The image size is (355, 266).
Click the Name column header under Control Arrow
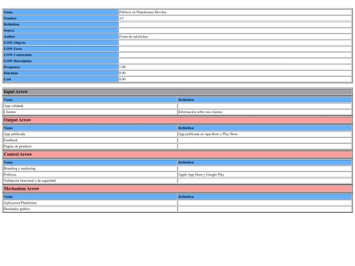90,162
